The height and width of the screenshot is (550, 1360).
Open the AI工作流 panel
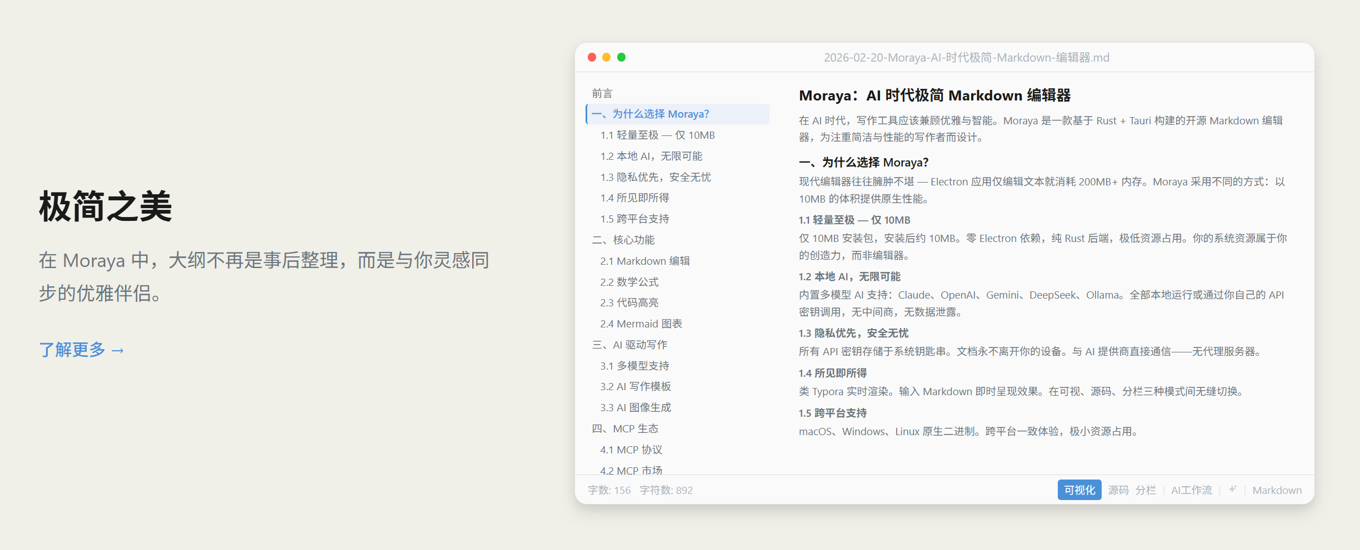[1192, 490]
